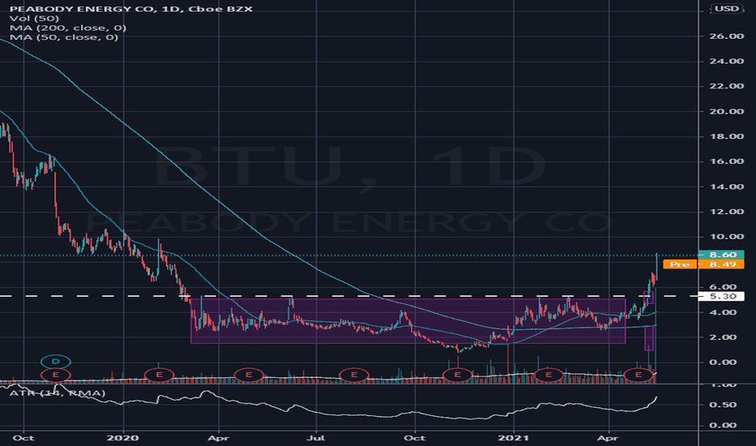This screenshot has height=446, width=756.
Task: Open the earnings marker near February 2020
Action: click(x=159, y=375)
